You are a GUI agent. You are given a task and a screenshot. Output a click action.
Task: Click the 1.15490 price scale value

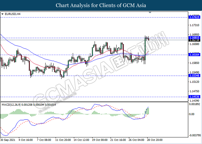point(194,72)
